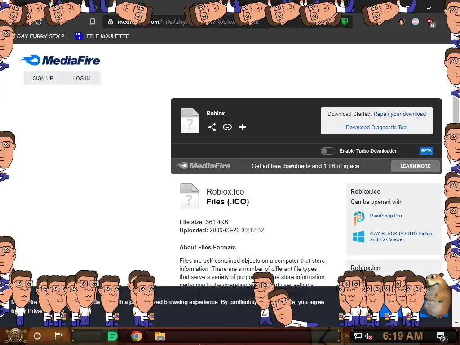Open the PaintShop Pro link

click(386, 216)
